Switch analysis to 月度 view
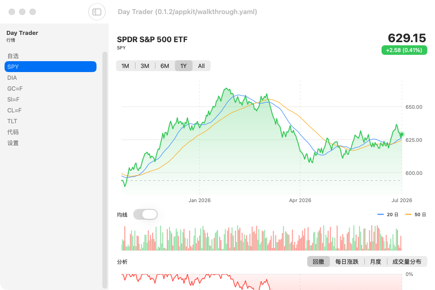 (376, 262)
